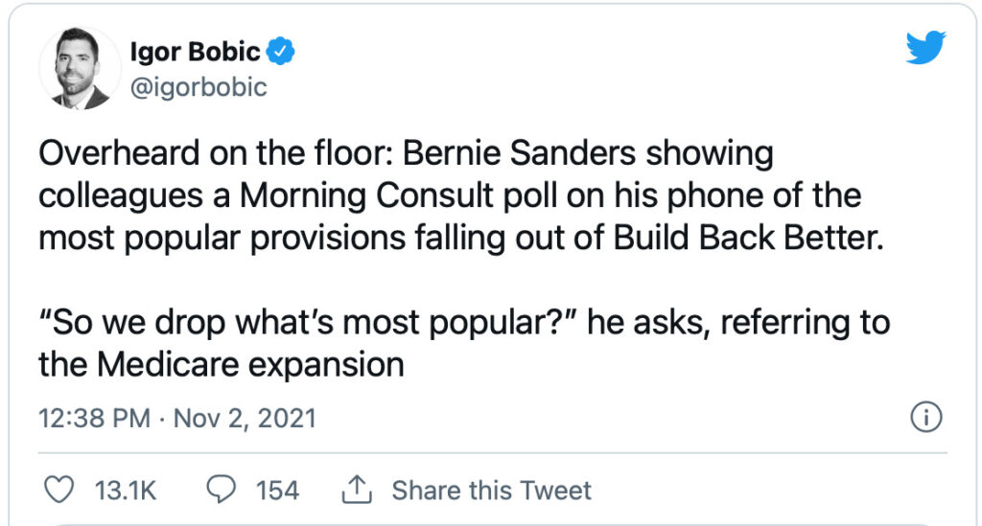Click the Twitter bird logo
The height and width of the screenshot is (526, 982).
pyautogui.click(x=925, y=47)
